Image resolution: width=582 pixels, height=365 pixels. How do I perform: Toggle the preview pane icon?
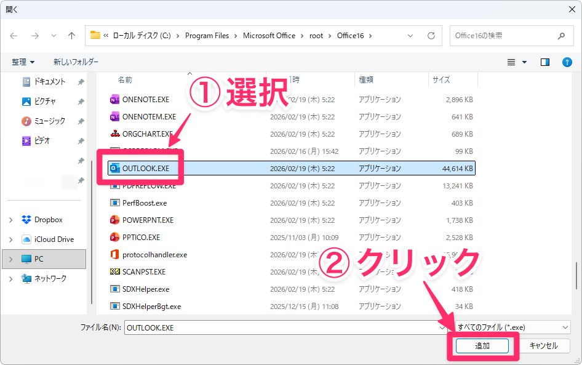coord(544,62)
